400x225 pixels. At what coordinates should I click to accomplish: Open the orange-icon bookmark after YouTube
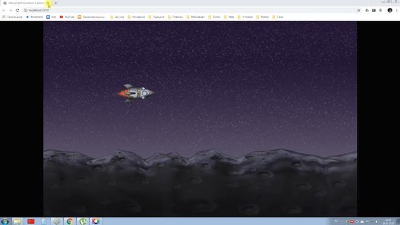tap(92, 17)
